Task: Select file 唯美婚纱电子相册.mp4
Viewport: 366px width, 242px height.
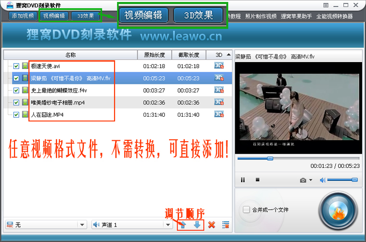Action: [58, 103]
